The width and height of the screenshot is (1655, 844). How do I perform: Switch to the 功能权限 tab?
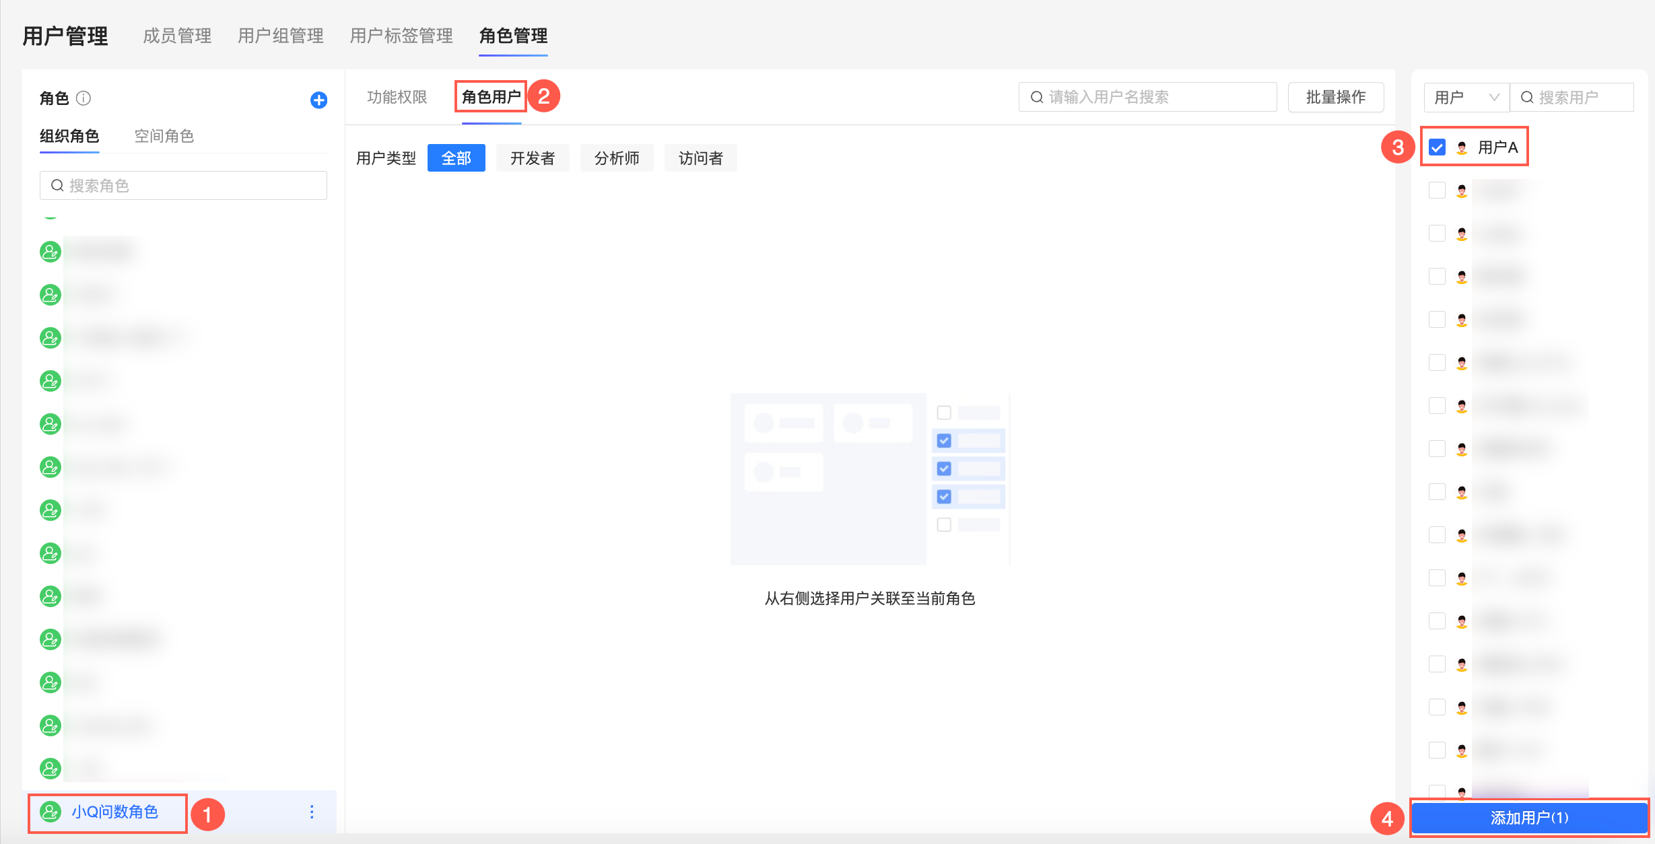tap(397, 98)
